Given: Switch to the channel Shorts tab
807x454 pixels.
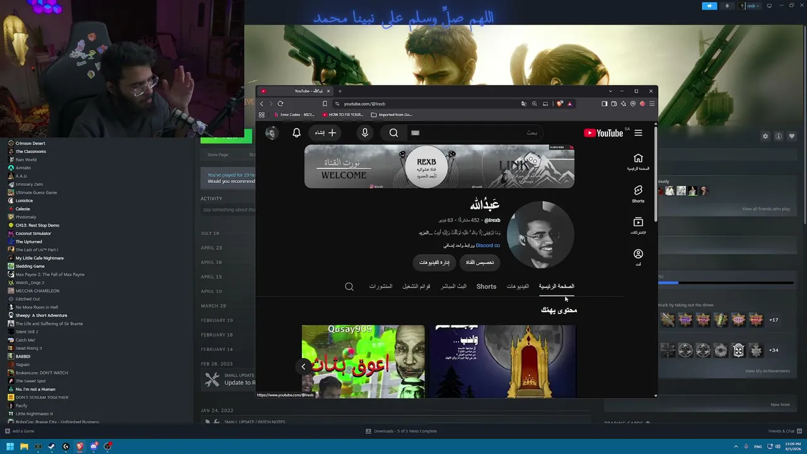Looking at the screenshot, I should (486, 286).
